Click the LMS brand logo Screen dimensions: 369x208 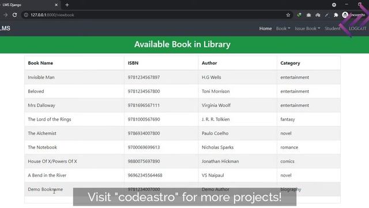click(x=5, y=28)
